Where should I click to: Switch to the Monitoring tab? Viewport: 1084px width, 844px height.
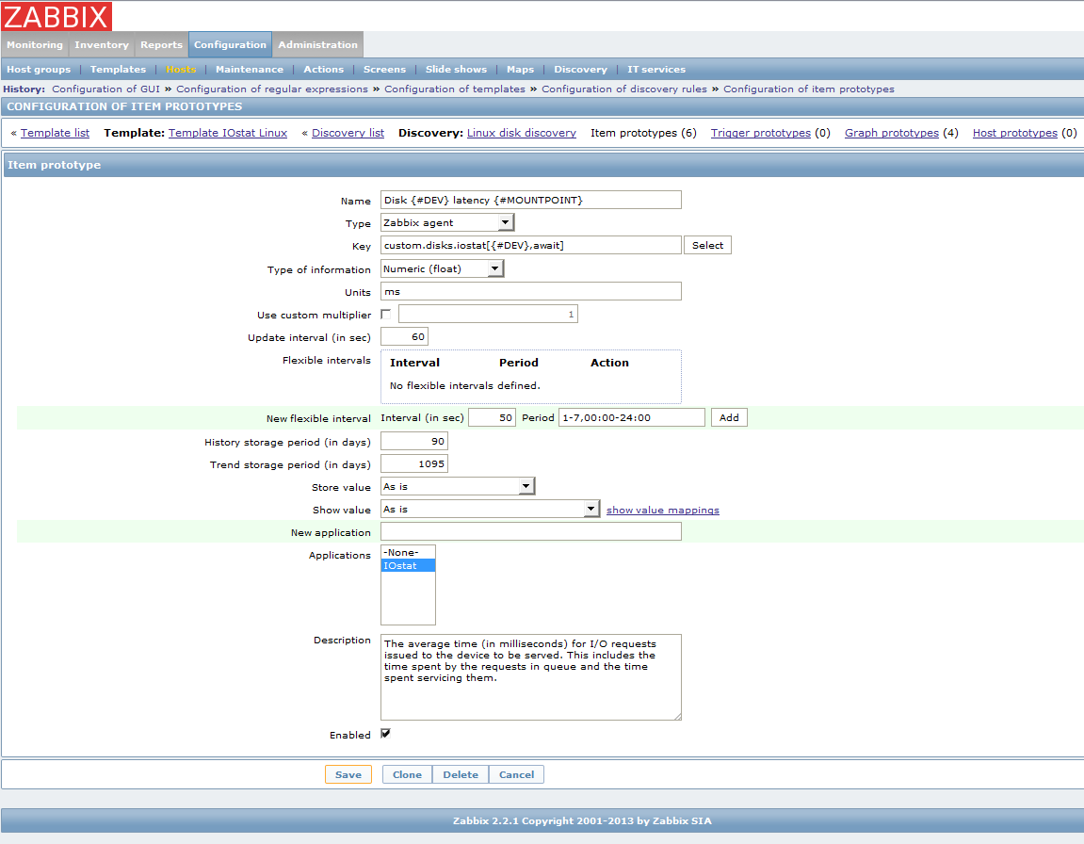34,44
